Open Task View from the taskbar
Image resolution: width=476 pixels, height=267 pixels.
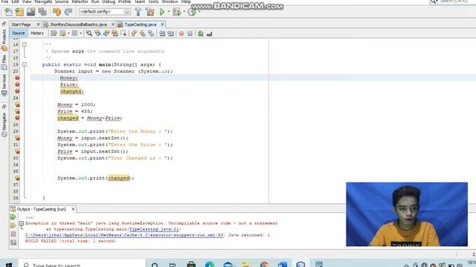pyautogui.click(x=173, y=265)
